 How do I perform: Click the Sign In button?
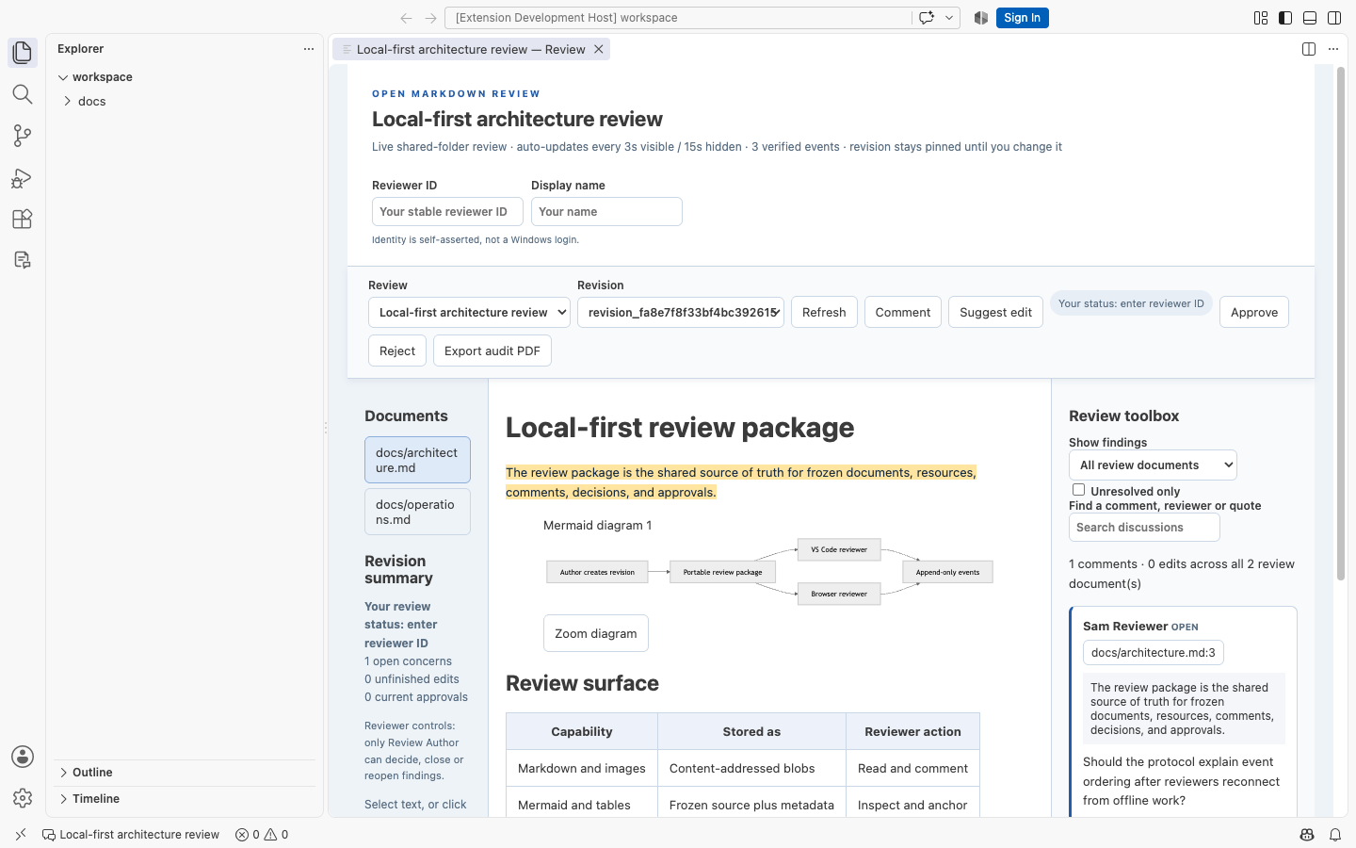coord(1023,18)
